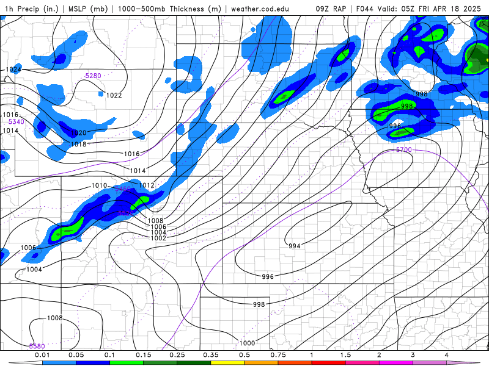Image resolution: width=489 pixels, height=366 pixels.
Task: Click the purple 5340 thickness label
Action: (x=17, y=121)
